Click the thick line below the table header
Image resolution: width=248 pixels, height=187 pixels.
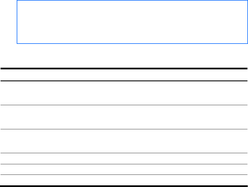pos(124,81)
